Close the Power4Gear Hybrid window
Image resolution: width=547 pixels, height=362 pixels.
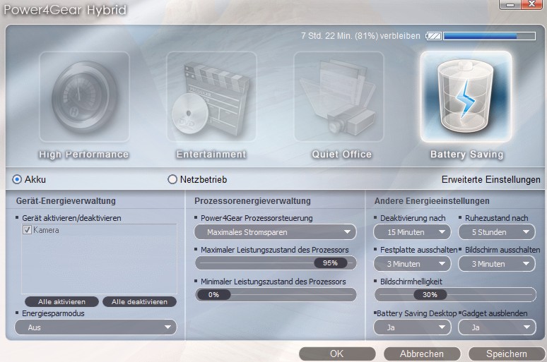pyautogui.click(x=532, y=4)
